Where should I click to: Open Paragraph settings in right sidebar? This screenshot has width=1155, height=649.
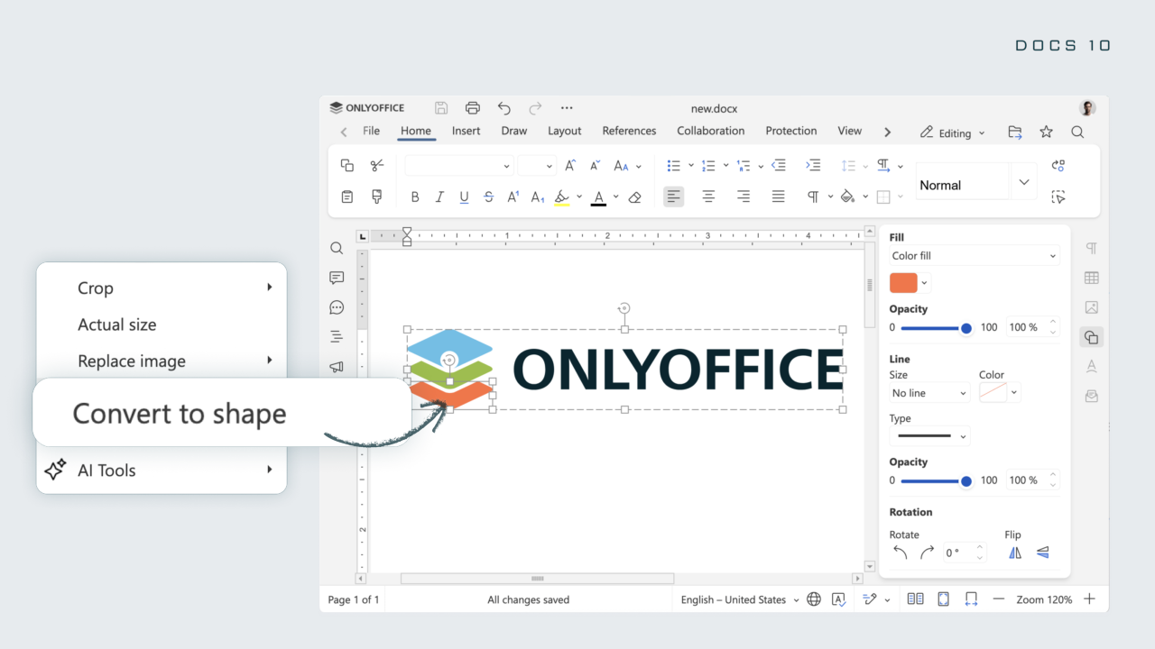[x=1092, y=249]
